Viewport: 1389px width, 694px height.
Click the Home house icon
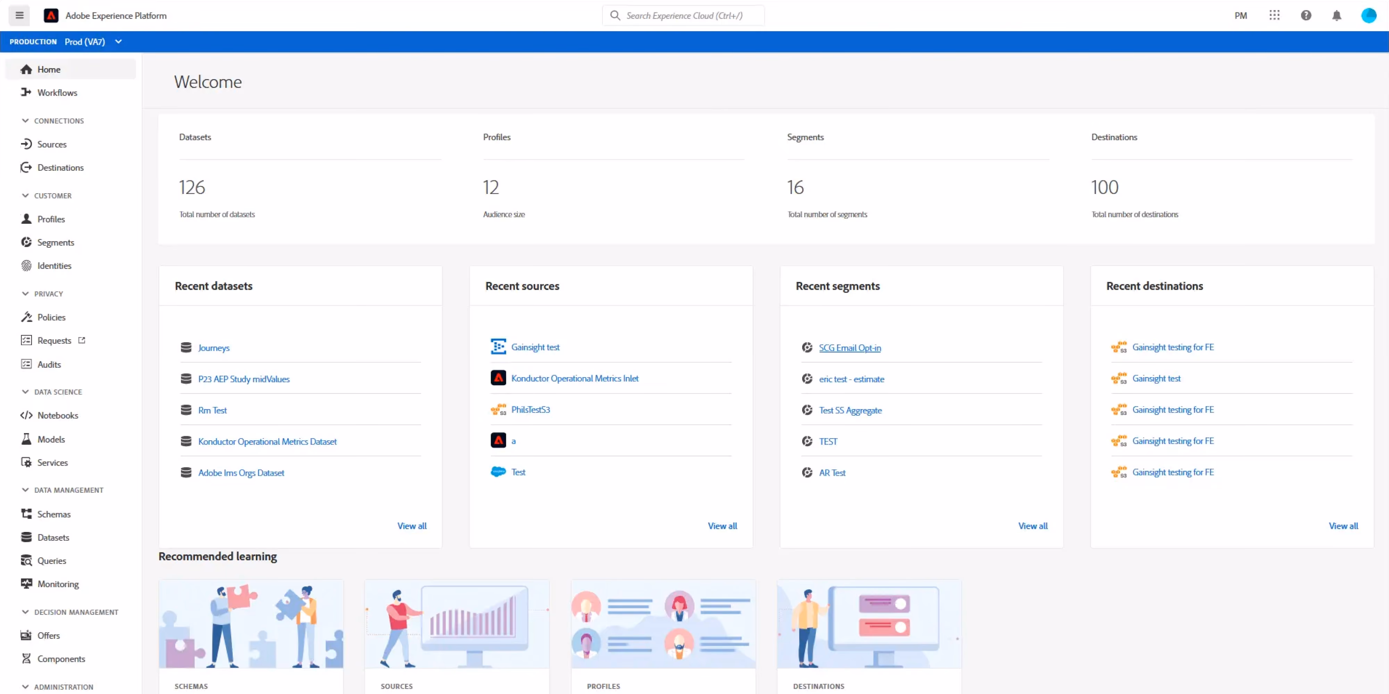[x=26, y=69]
